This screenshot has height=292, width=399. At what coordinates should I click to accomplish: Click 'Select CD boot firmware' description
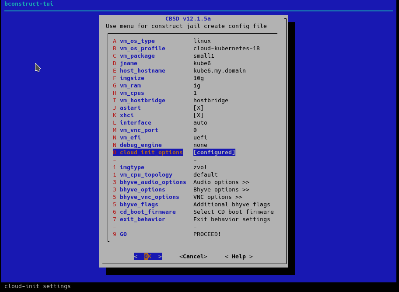[233, 212]
